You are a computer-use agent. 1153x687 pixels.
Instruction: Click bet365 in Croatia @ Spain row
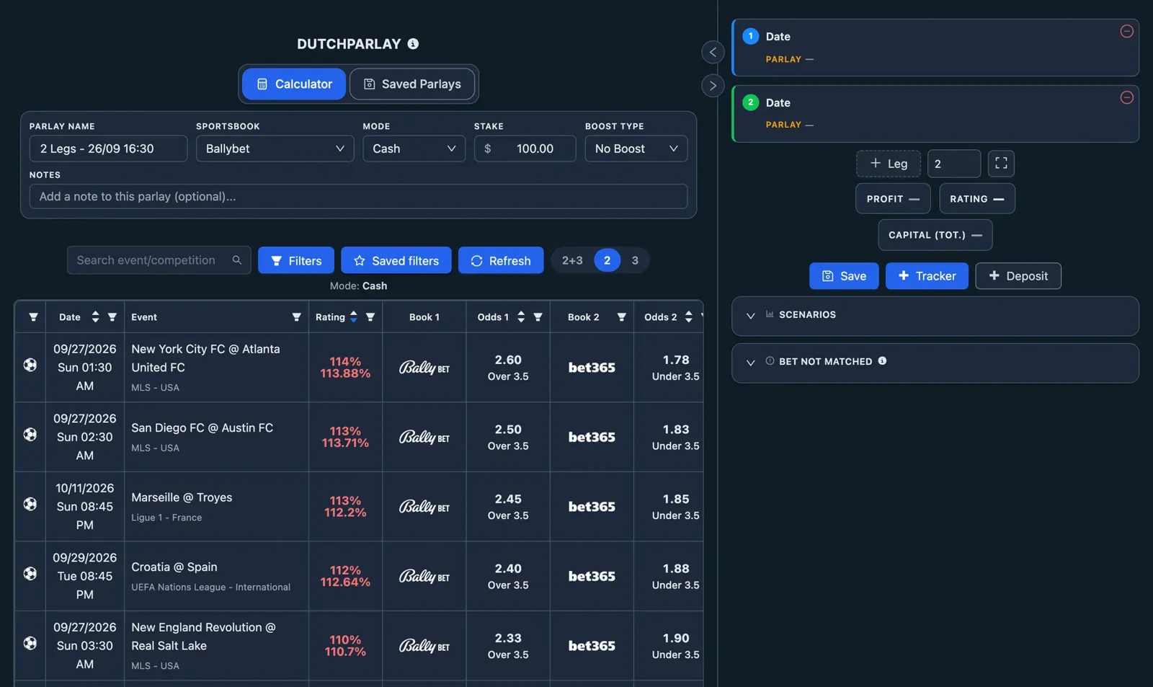click(592, 577)
